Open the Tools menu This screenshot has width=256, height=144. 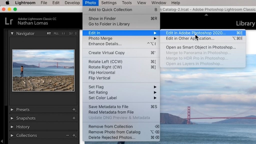127,3
